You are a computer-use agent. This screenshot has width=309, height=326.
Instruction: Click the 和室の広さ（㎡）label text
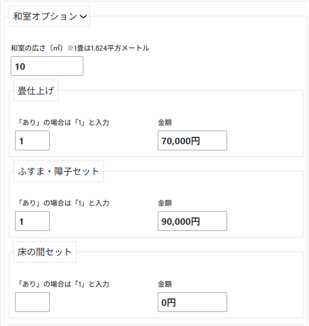[37, 48]
